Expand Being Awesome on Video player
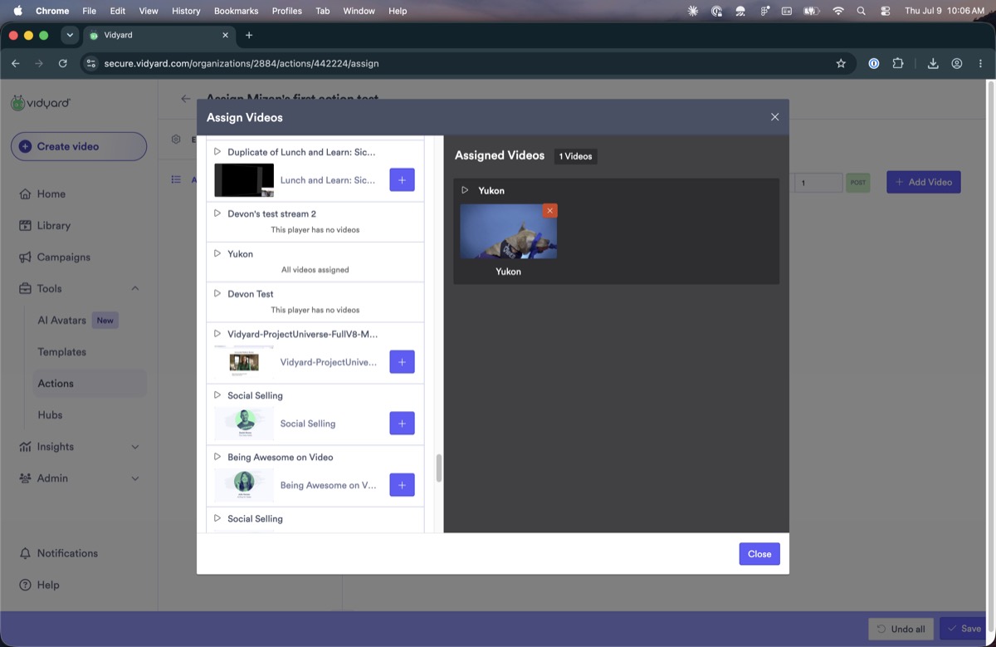The width and height of the screenshot is (996, 647). coord(217,457)
